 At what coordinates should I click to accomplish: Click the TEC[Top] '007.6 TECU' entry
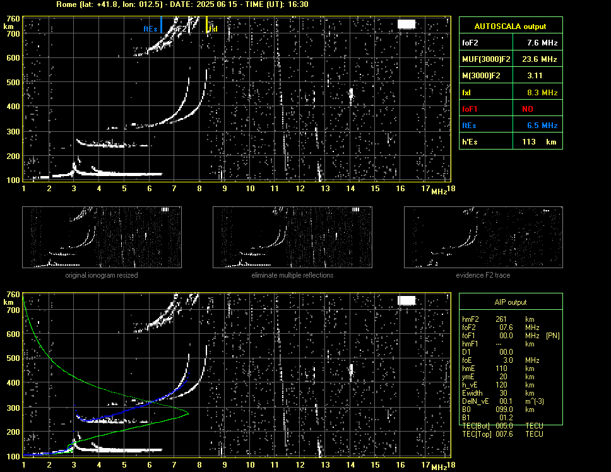(x=502, y=434)
